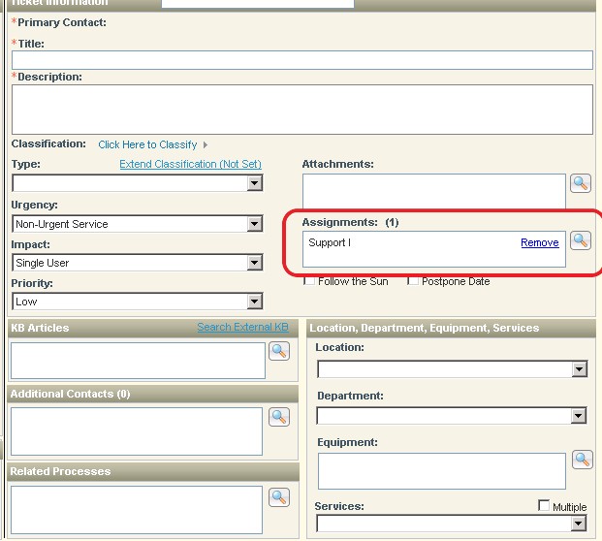Image resolution: width=602 pixels, height=541 pixels.
Task: Click the Related Processes header
Action: (x=60, y=471)
